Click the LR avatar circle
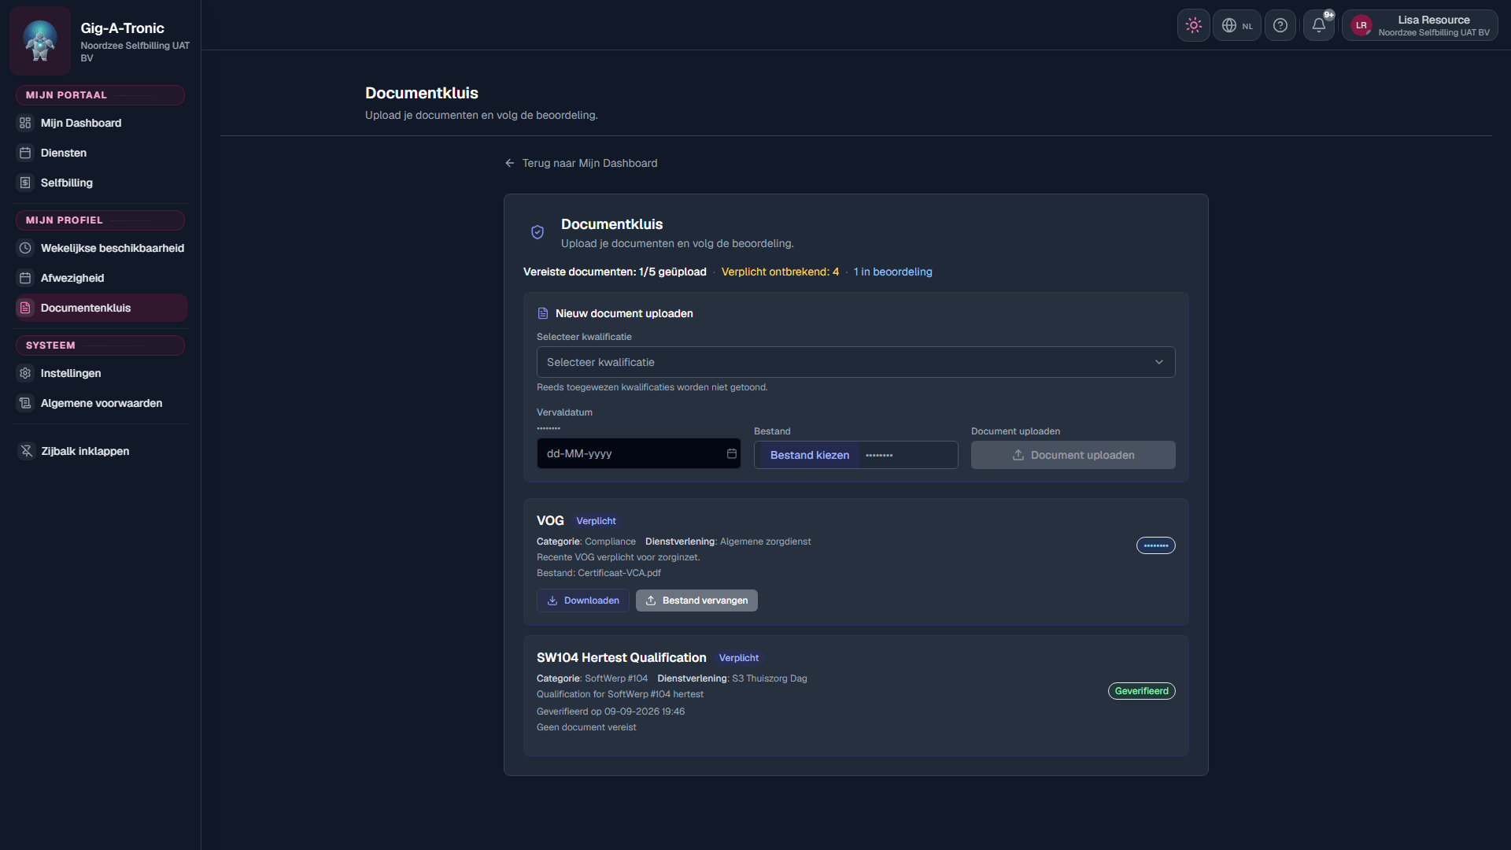This screenshot has width=1511, height=850. [1361, 25]
